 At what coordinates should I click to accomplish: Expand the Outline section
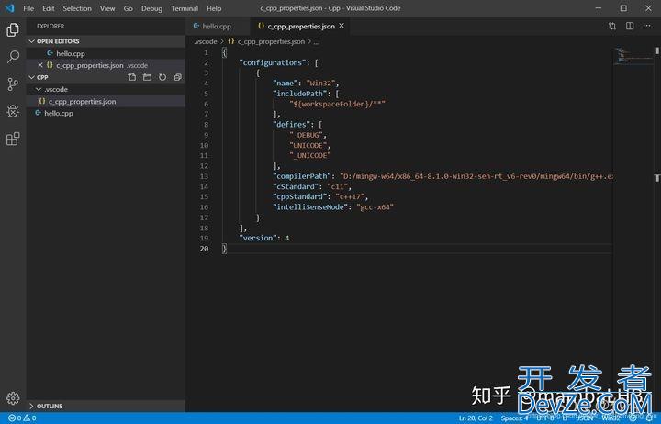(31, 406)
